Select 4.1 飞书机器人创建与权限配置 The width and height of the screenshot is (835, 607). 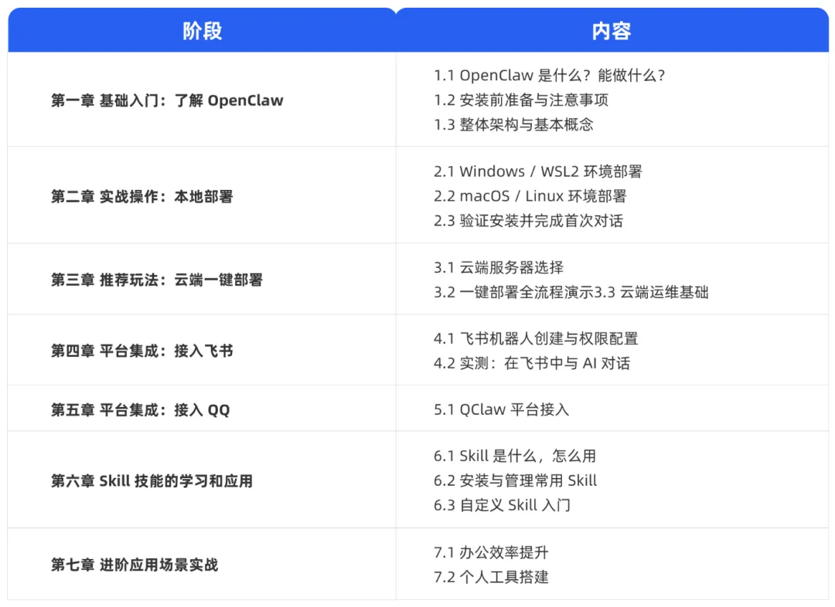point(536,338)
